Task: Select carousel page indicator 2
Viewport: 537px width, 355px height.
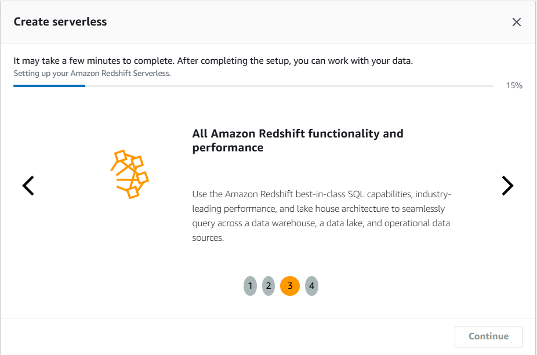Action: coord(268,286)
